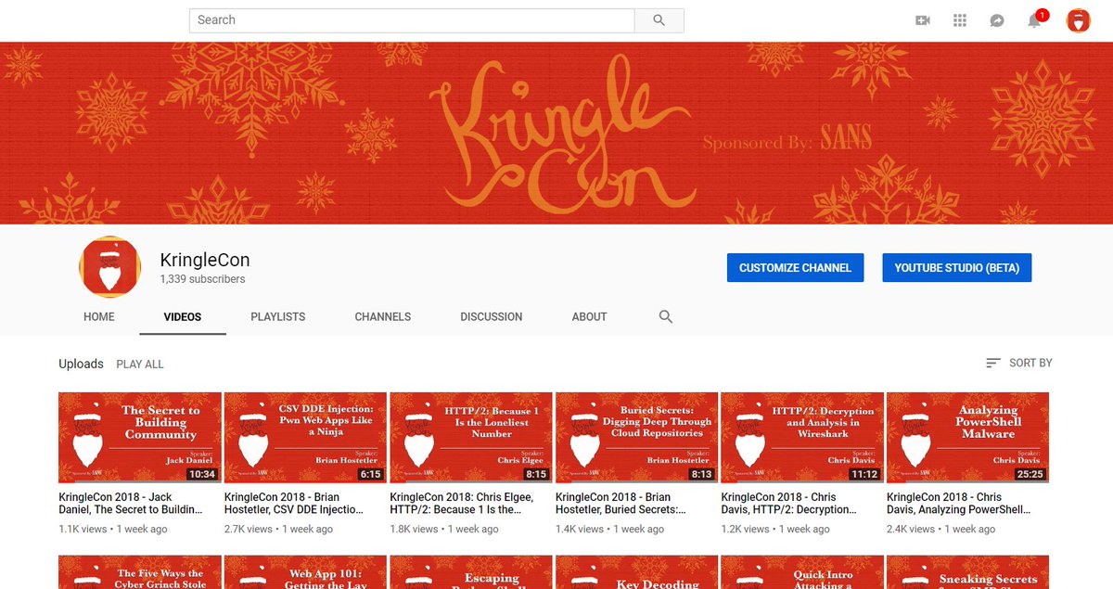Open the Discussion tab
The width and height of the screenshot is (1113, 589).
[492, 316]
